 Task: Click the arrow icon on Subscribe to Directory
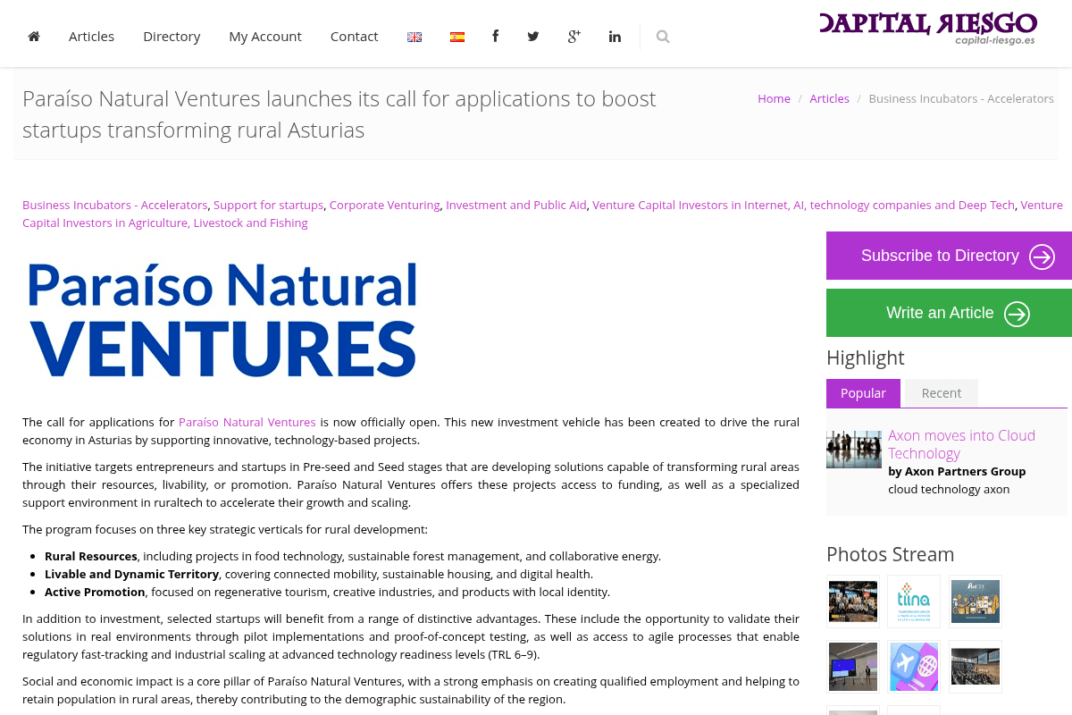click(1042, 257)
